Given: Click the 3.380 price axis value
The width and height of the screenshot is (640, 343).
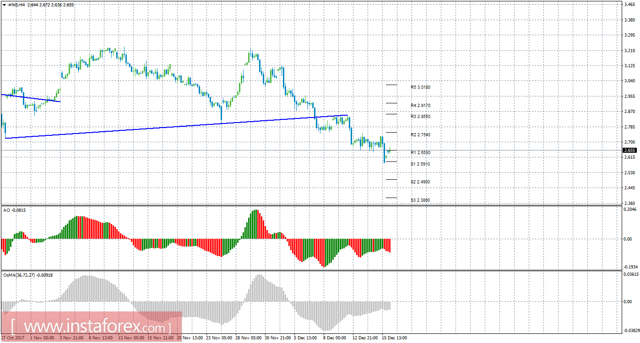Looking at the screenshot, I should (x=630, y=20).
